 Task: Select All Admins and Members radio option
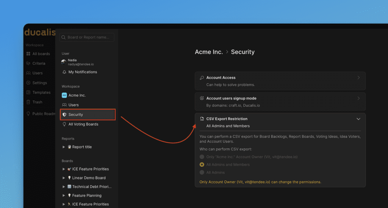202,165
